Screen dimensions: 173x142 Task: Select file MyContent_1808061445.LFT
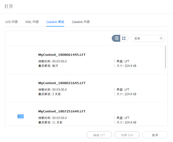pyautogui.click(x=62, y=55)
